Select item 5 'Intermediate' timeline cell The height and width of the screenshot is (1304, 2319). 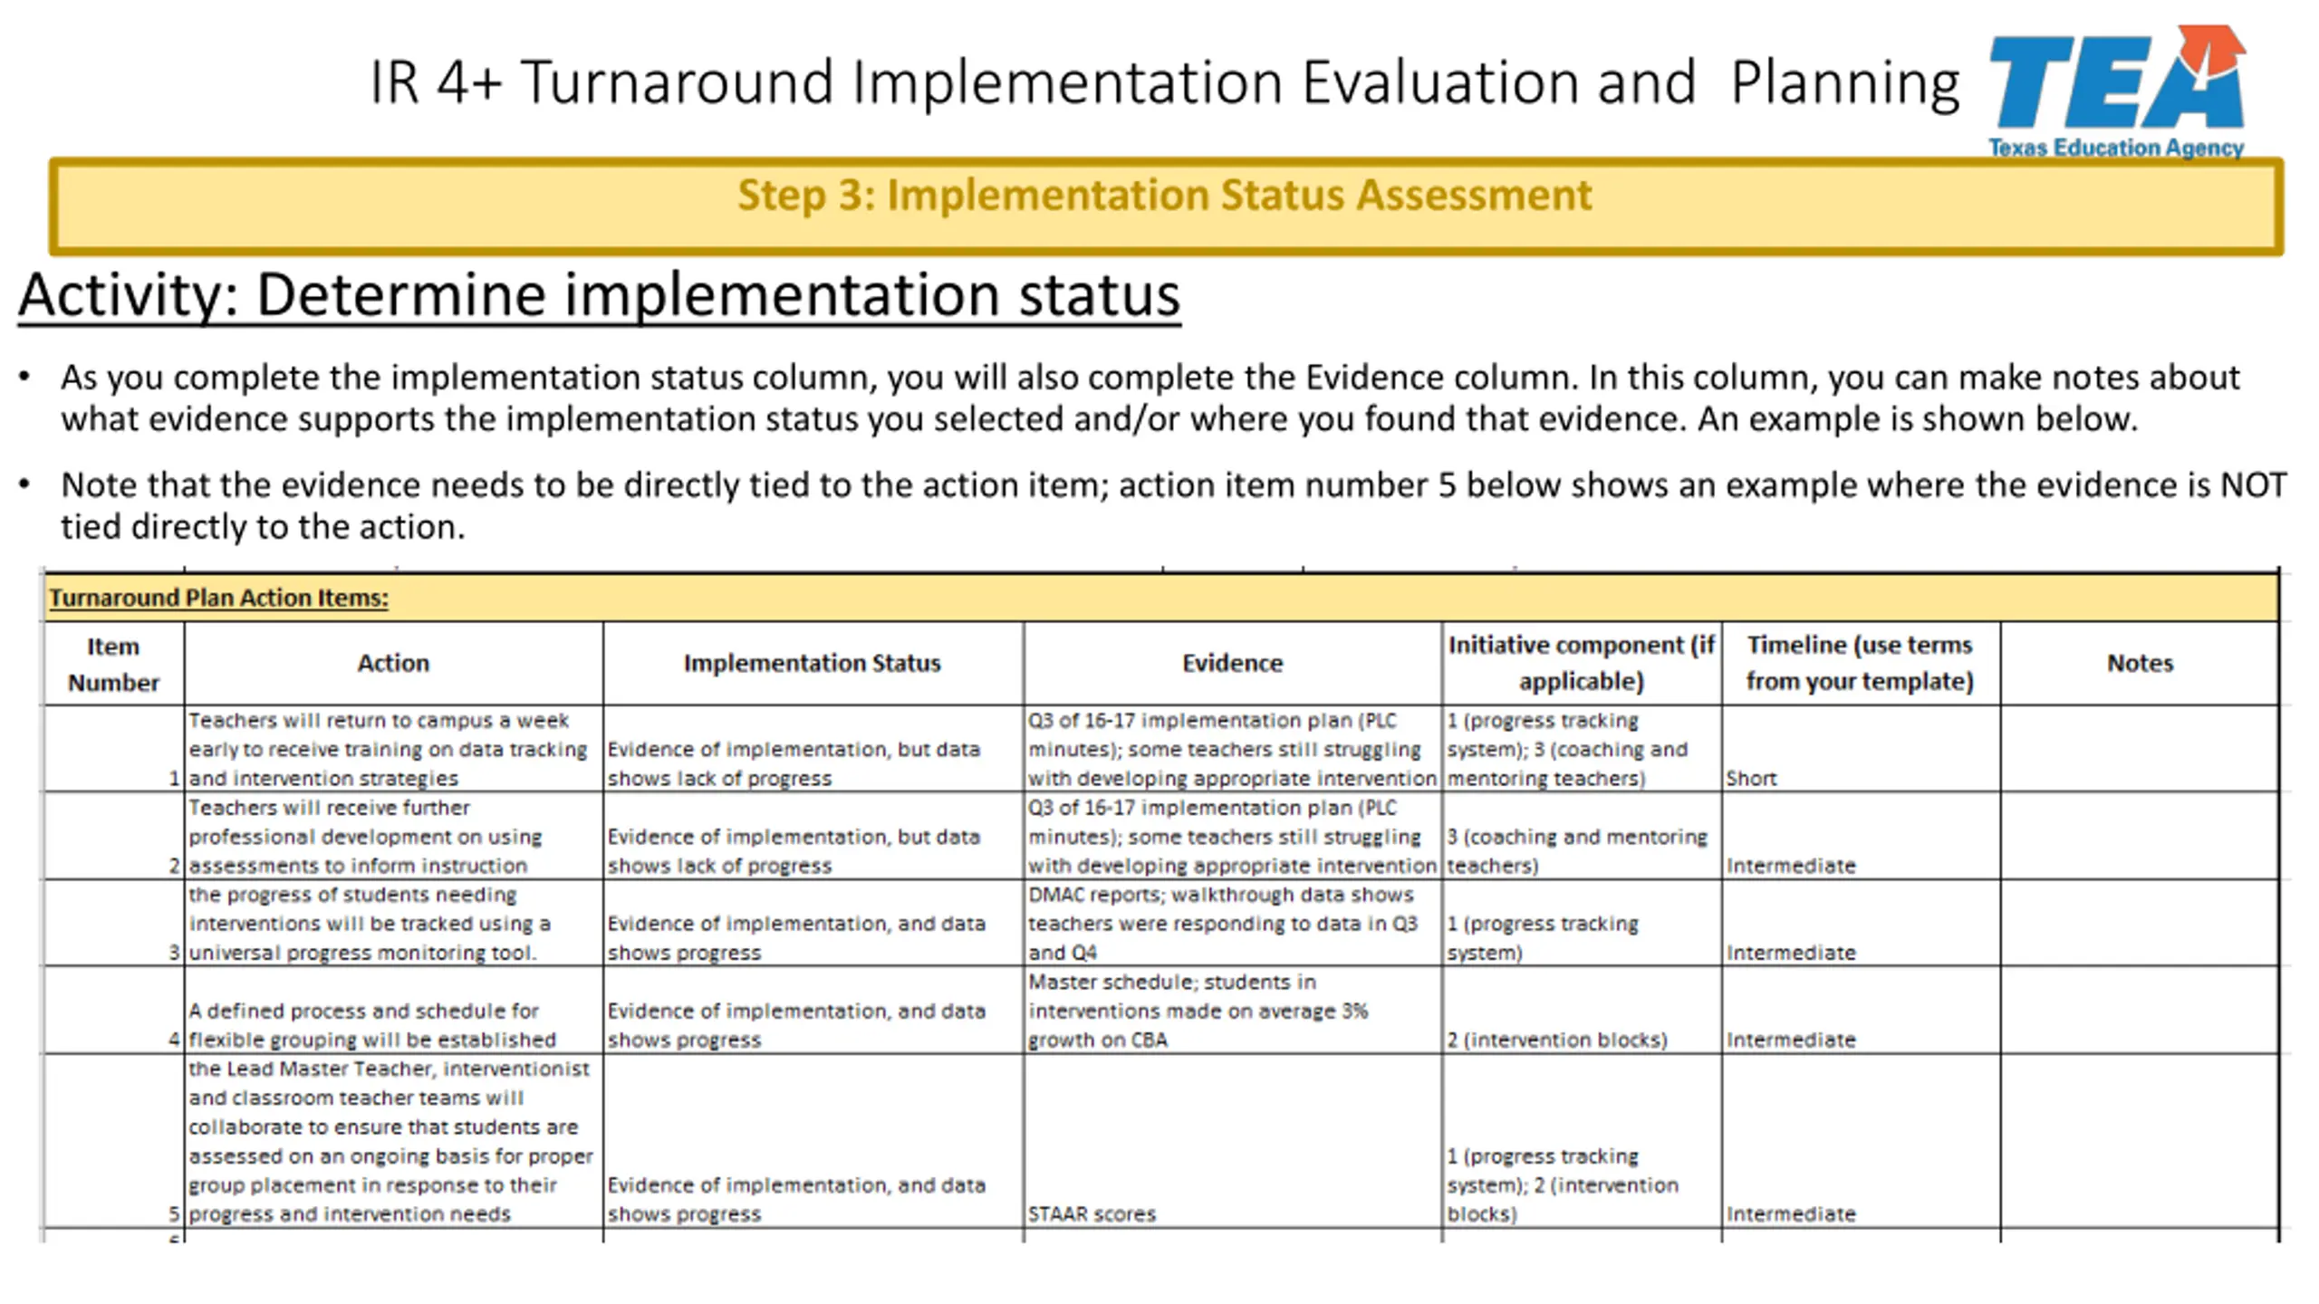pyautogui.click(x=1861, y=1141)
